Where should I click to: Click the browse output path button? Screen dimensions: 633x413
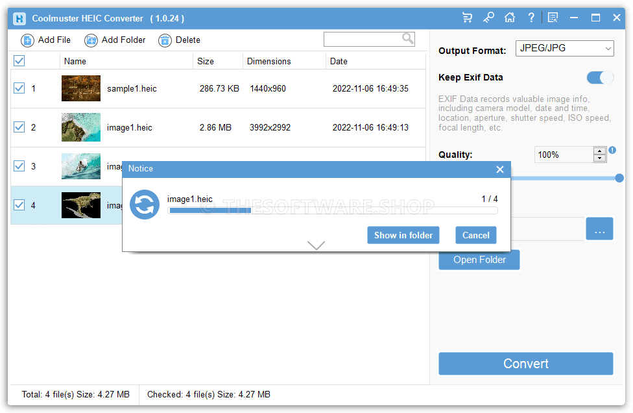[x=599, y=229]
